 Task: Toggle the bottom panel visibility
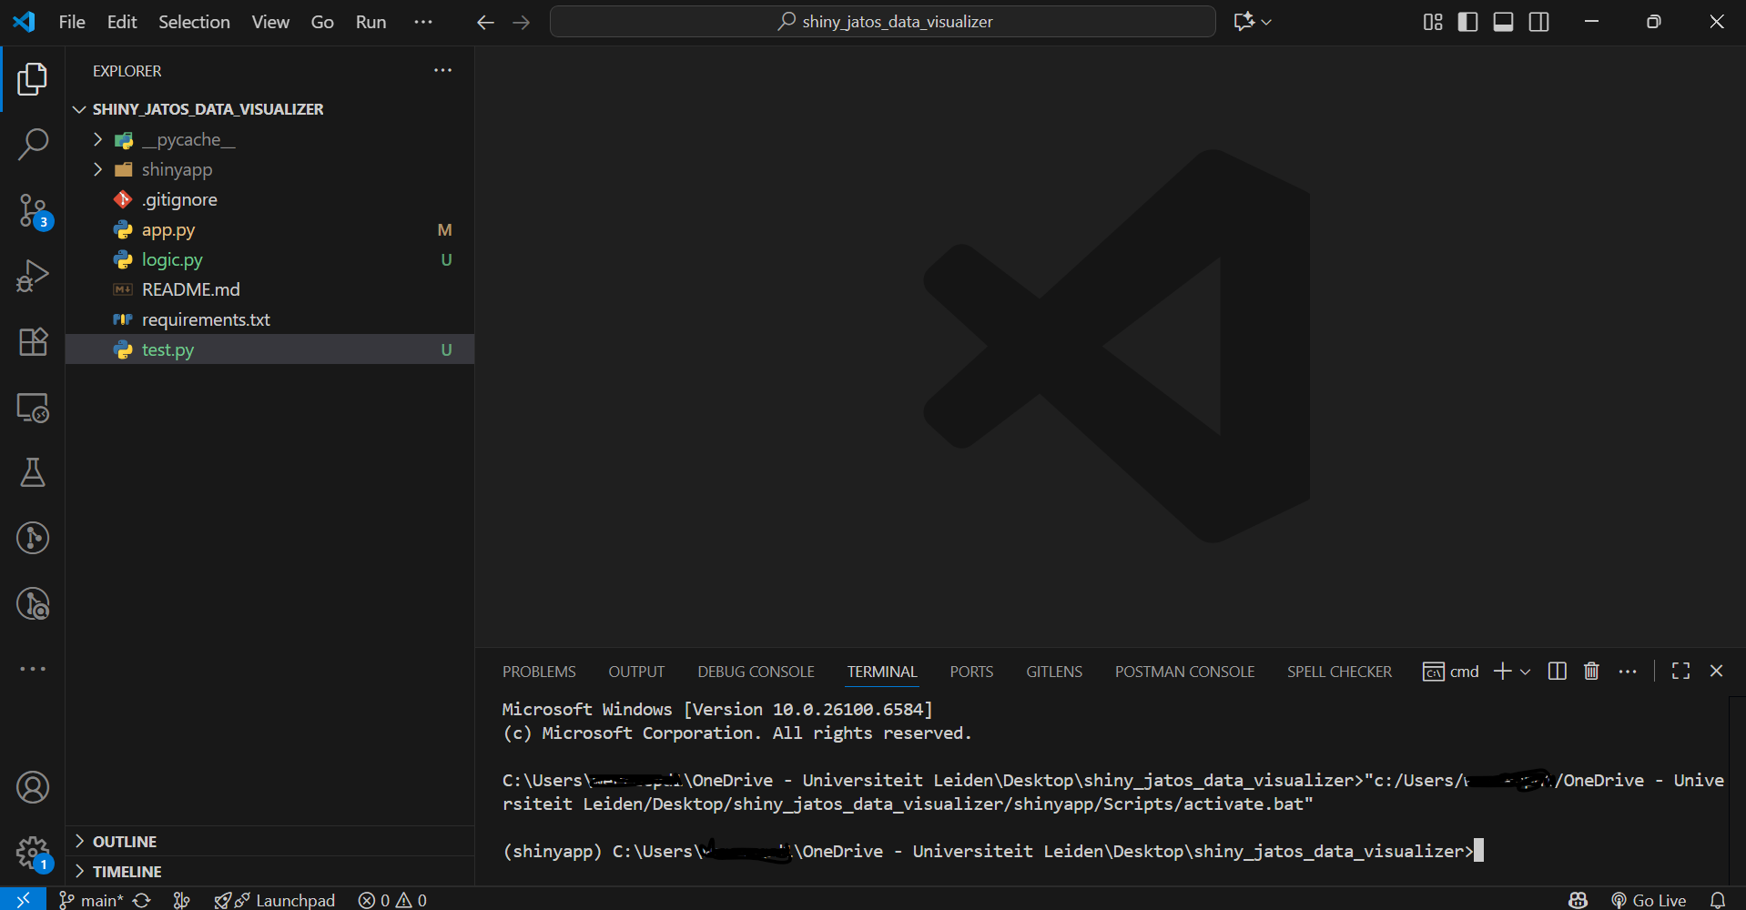pyautogui.click(x=1503, y=21)
